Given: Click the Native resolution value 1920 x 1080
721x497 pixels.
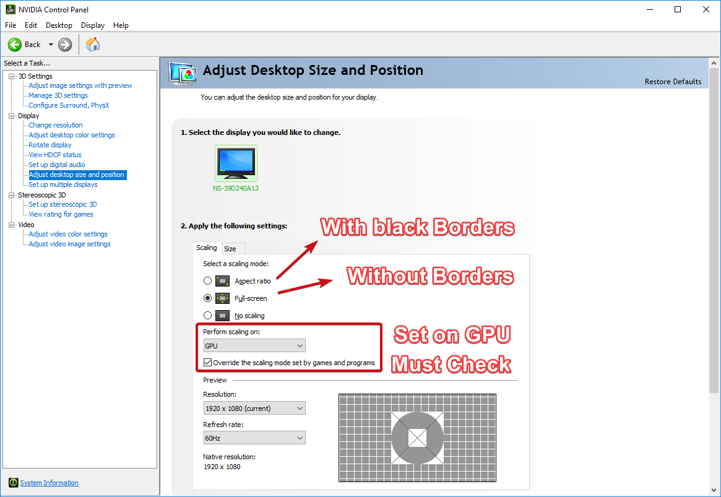Looking at the screenshot, I should click(222, 467).
